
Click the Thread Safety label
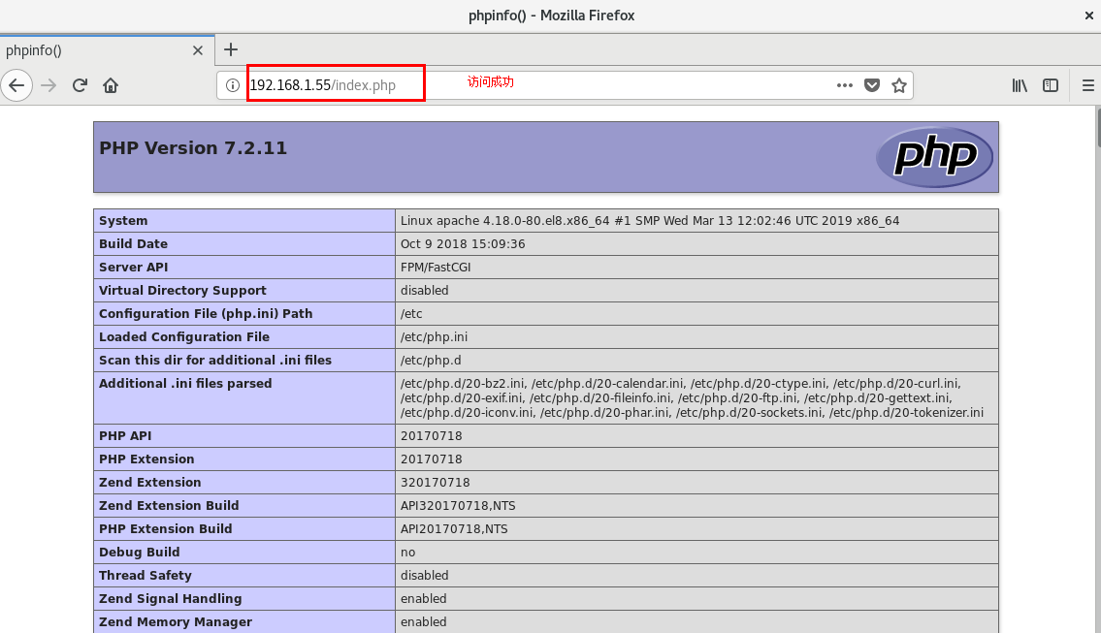146,575
